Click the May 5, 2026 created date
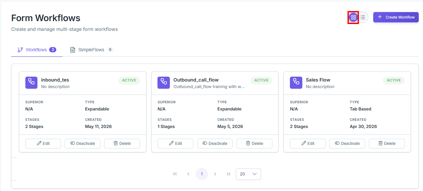This screenshot has height=191, width=423. click(230, 127)
